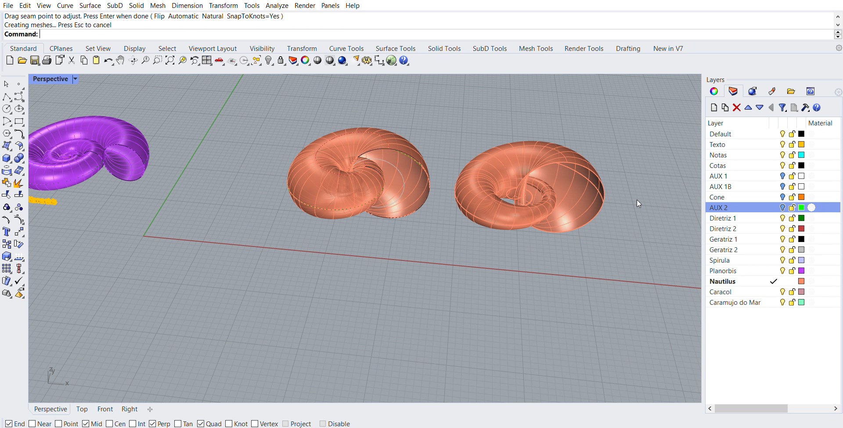The image size is (843, 428).
Task: Click the New file icon in Standard toolbar
Action: pyautogui.click(x=10, y=61)
